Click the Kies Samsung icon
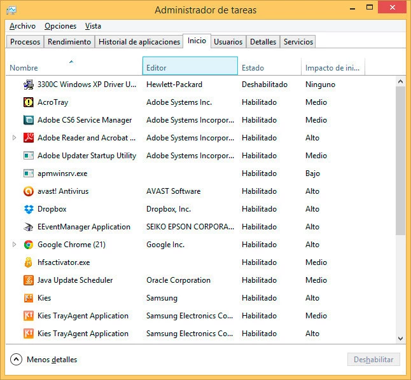This screenshot has height=380, width=411. coord(29,298)
